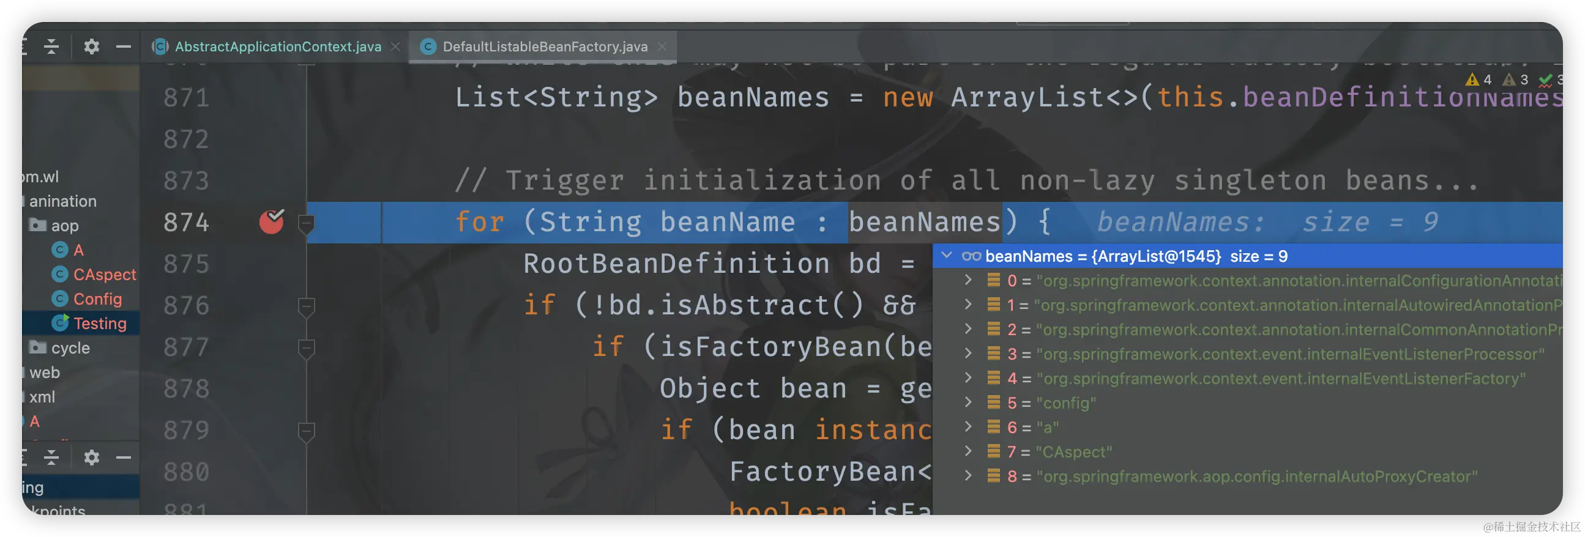Open project panel settings gear
This screenshot has width=1585, height=537.
point(91,46)
